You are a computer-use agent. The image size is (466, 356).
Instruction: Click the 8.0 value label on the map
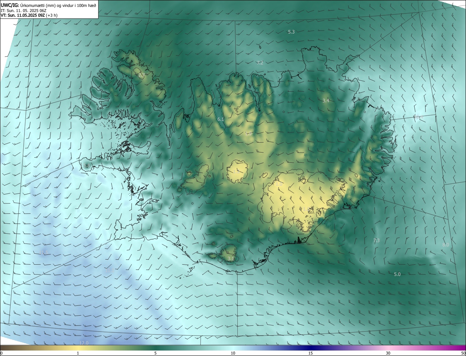[446, 245]
